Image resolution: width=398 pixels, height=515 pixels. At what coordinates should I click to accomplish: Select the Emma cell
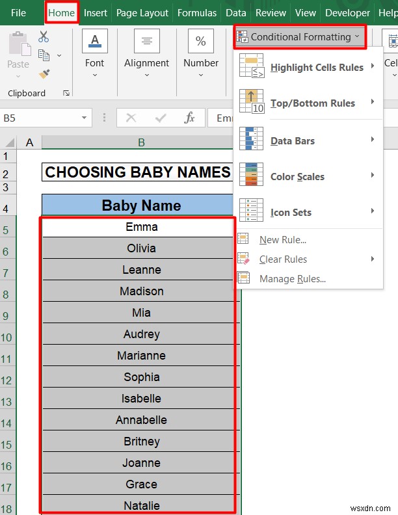pyautogui.click(x=141, y=227)
